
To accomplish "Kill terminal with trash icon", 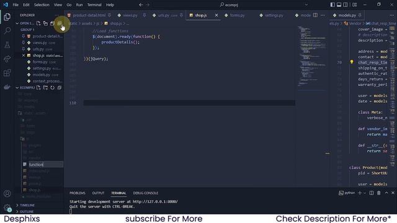I will pyautogui.click(x=379, y=193).
